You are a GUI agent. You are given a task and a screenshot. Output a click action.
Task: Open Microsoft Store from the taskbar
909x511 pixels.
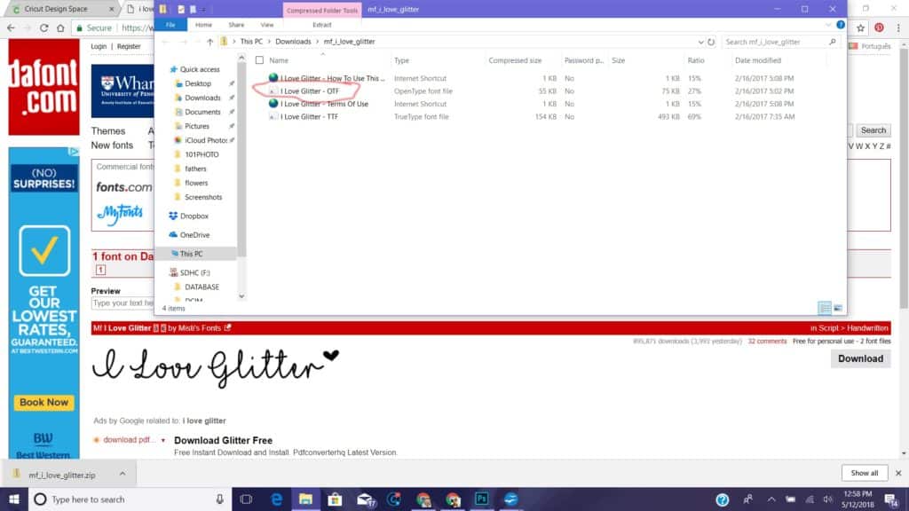335,499
